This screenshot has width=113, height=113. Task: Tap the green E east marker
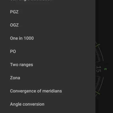[105, 69]
